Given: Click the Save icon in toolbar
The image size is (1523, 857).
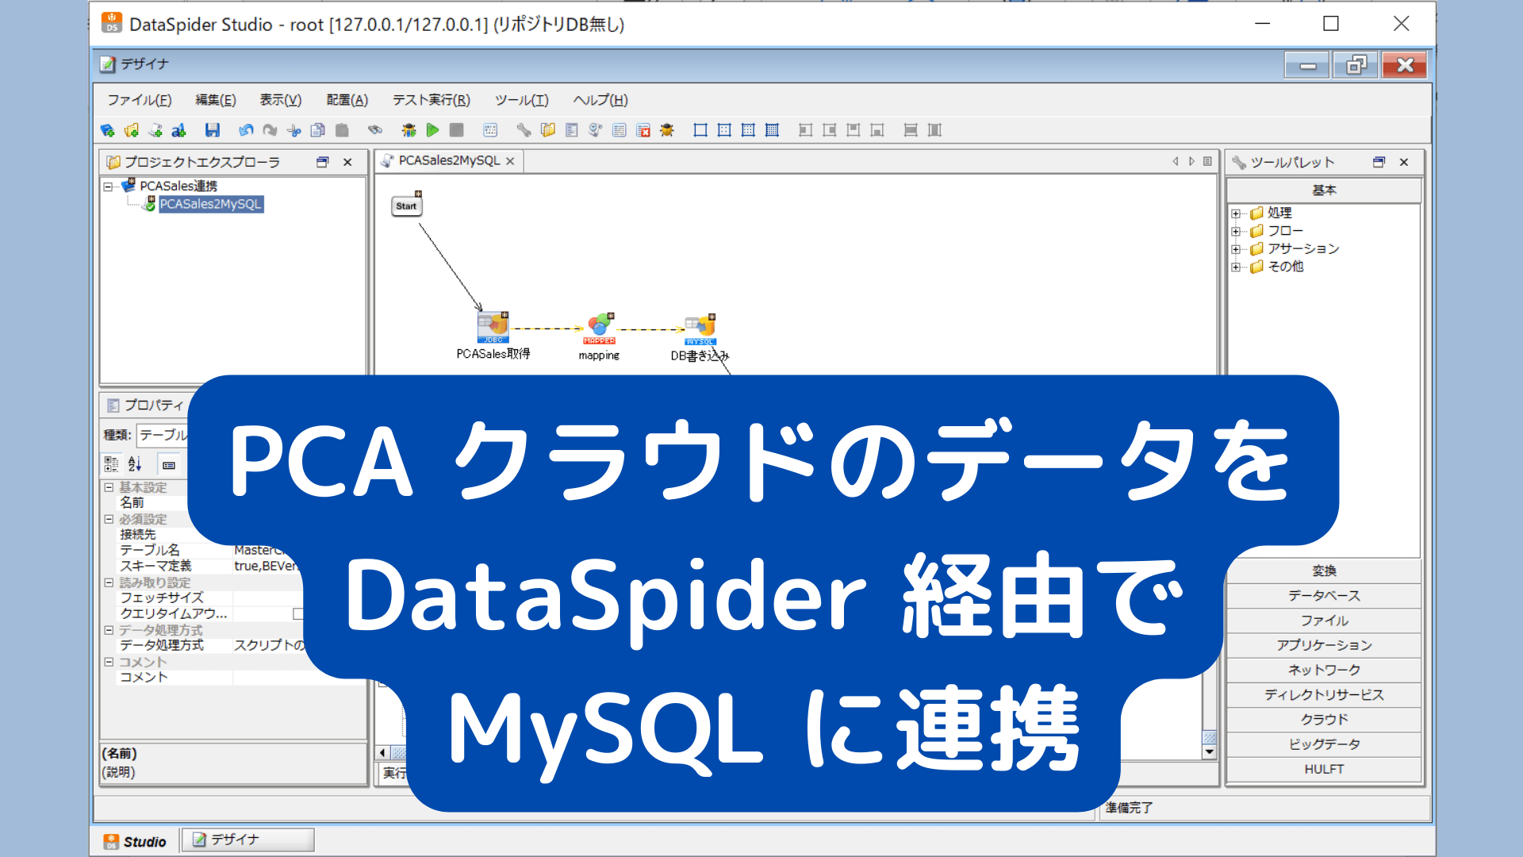Looking at the screenshot, I should [x=212, y=130].
